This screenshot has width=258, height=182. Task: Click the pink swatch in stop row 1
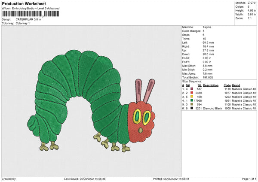point(192,89)
